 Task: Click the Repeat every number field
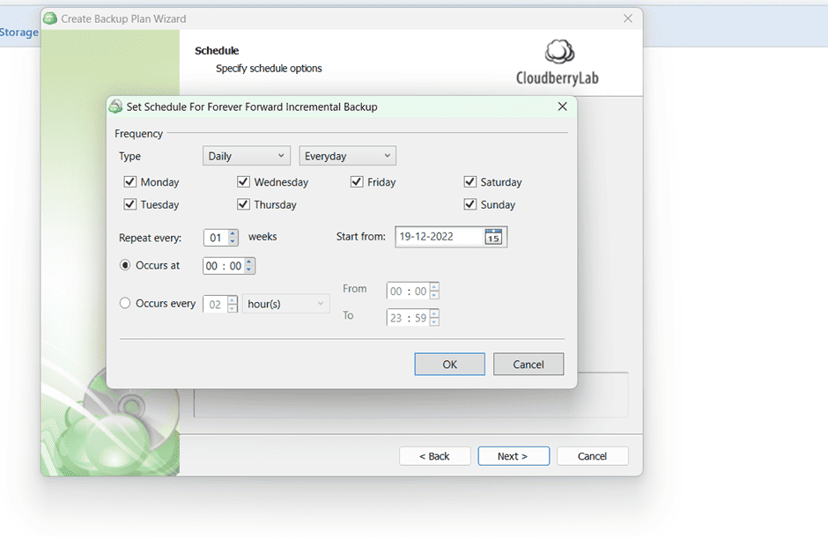tap(216, 238)
